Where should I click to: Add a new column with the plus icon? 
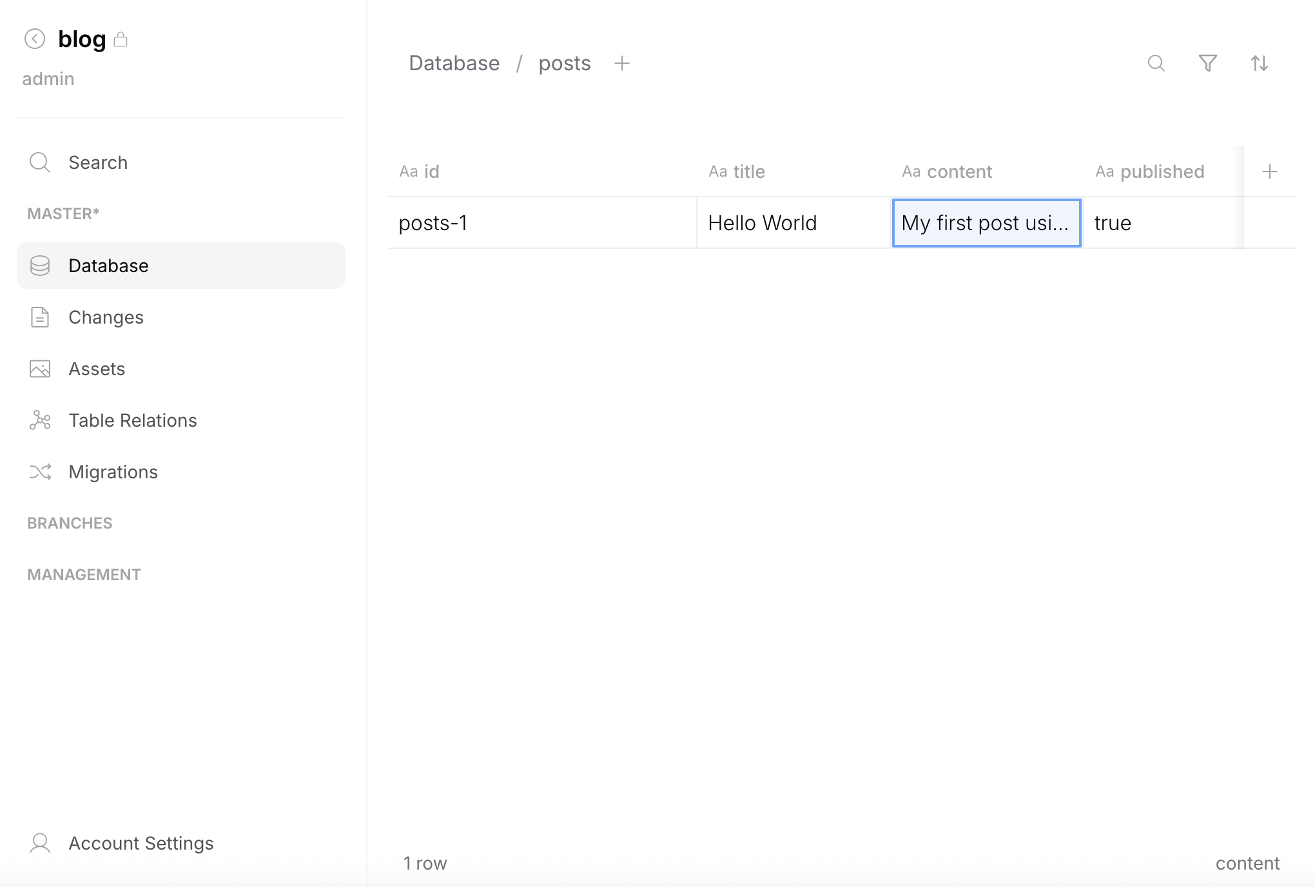point(1270,171)
